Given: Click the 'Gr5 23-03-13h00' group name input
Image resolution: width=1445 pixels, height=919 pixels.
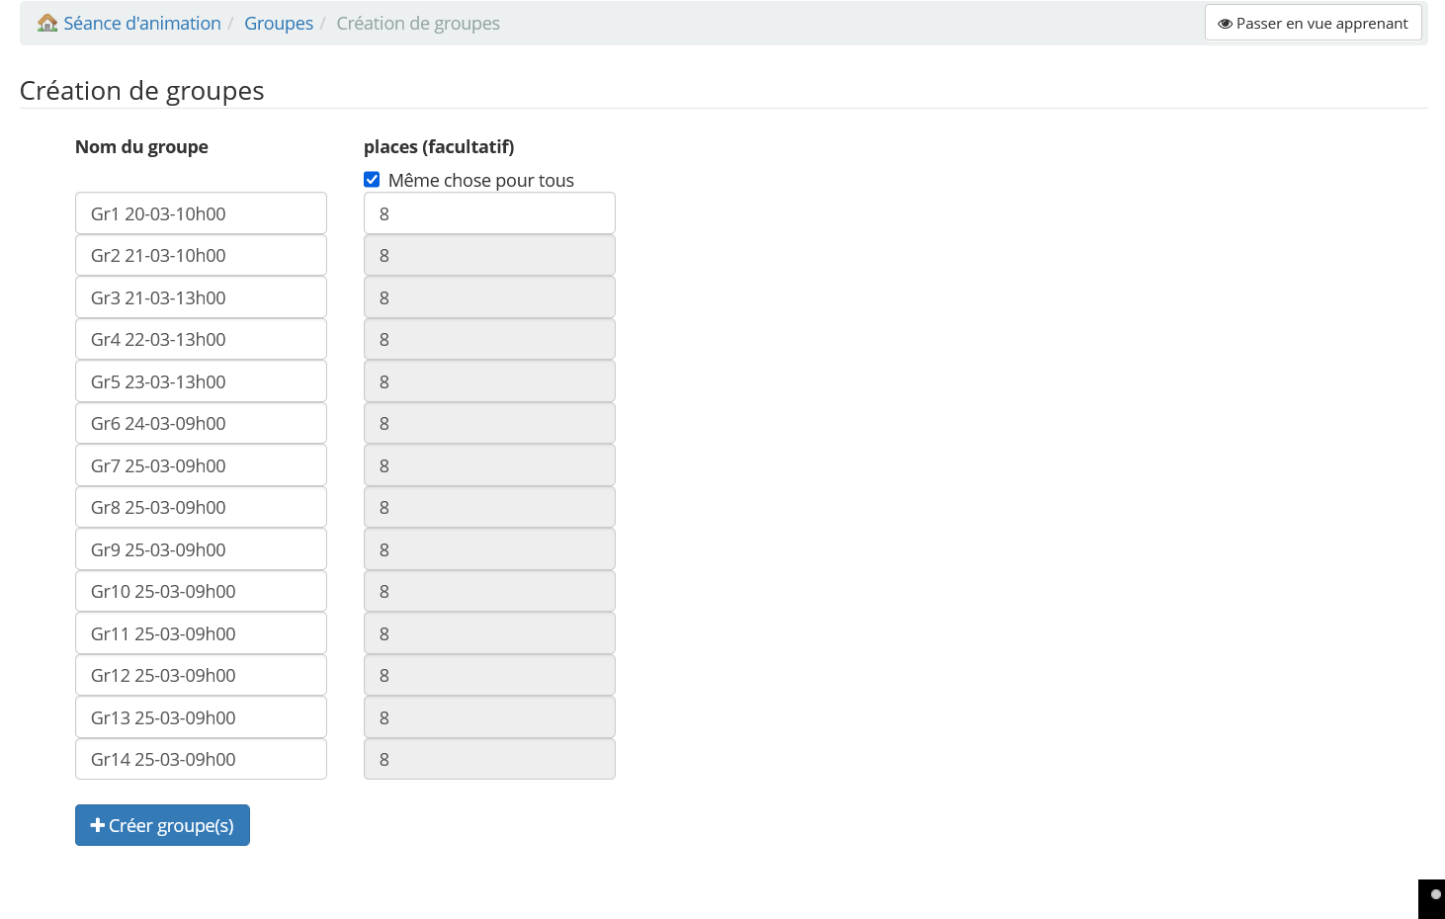Looking at the screenshot, I should pos(201,380).
